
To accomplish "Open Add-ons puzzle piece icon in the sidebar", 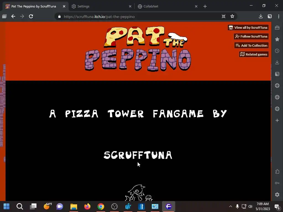I will [x=277, y=171].
